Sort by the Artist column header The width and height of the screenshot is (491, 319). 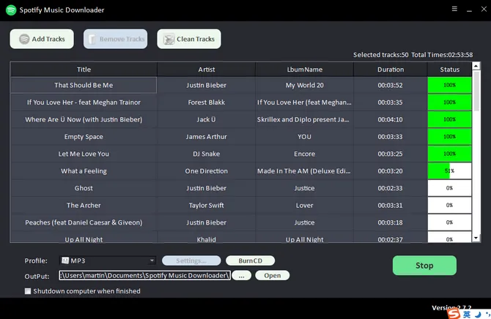coord(207,70)
